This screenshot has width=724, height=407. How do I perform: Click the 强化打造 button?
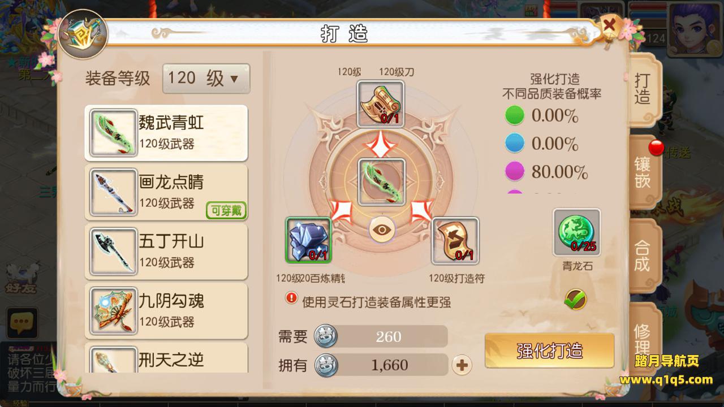point(549,350)
